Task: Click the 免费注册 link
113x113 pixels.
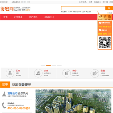Action: pos(97,2)
